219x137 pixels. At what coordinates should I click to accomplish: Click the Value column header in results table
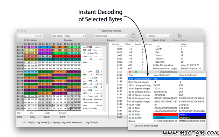(183, 44)
